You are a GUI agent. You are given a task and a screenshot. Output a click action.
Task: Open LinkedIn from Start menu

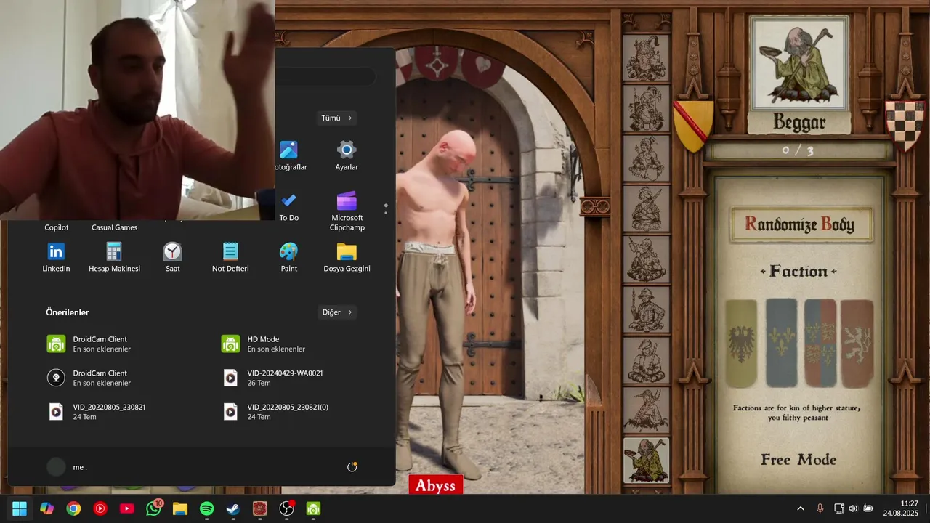click(56, 257)
